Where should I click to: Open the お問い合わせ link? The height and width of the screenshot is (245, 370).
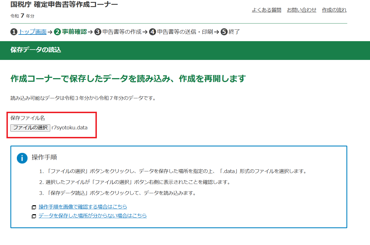tap(302, 10)
